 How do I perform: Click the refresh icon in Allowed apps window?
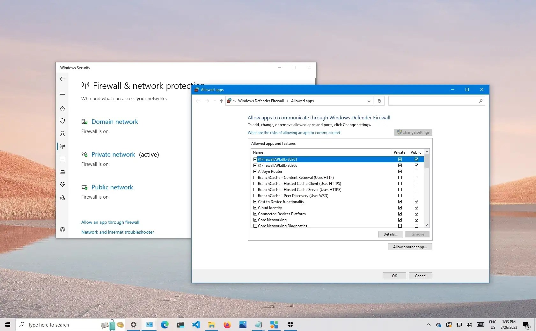(379, 101)
